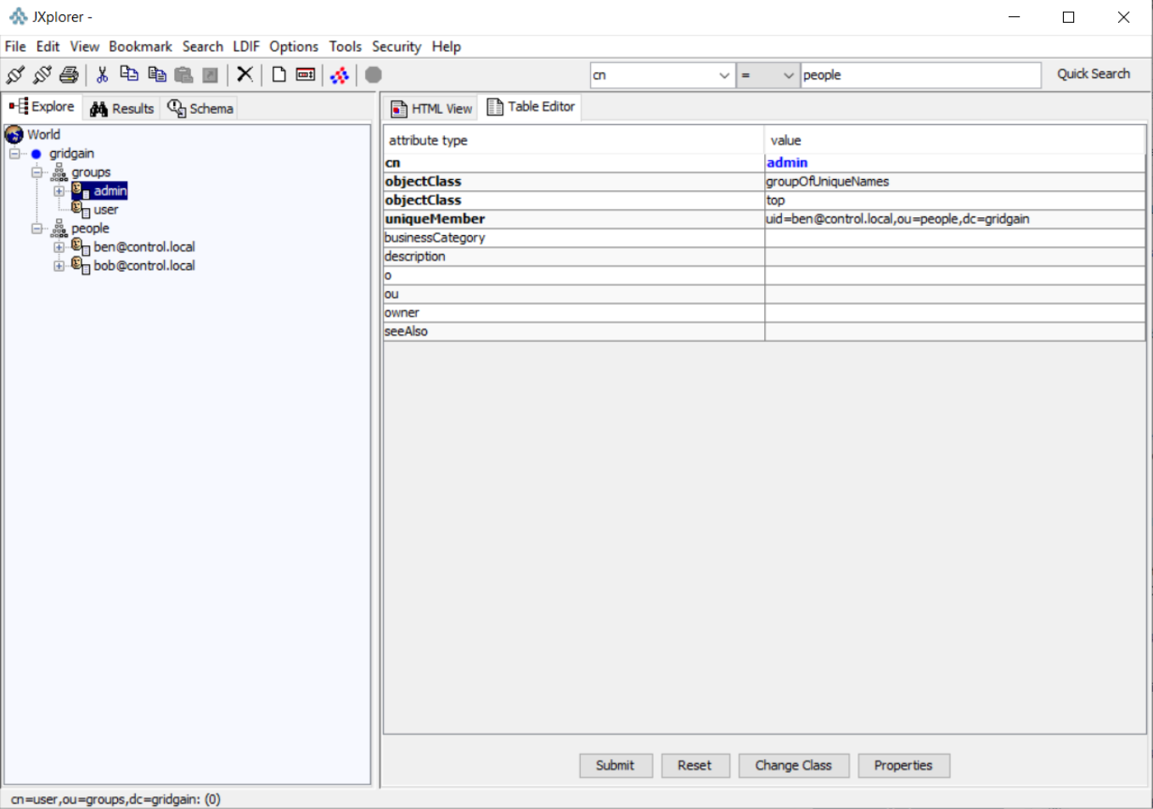Click the groupOfUniqueNames value cell
This screenshot has width=1153, height=809.
(954, 182)
